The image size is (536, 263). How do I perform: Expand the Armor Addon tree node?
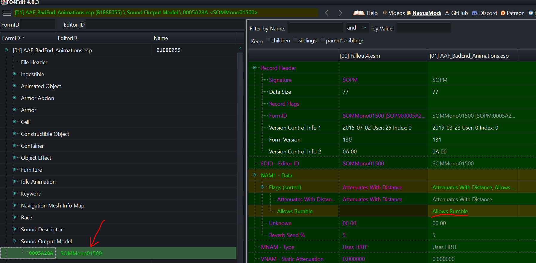14,98
